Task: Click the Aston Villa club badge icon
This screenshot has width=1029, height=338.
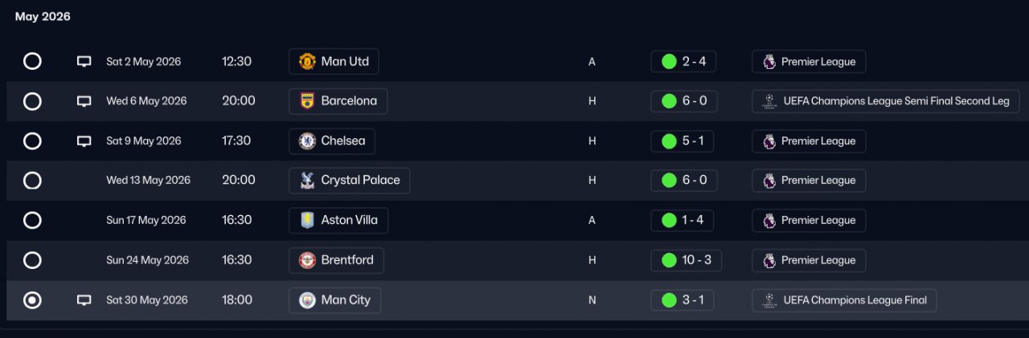Action: pyautogui.click(x=306, y=221)
